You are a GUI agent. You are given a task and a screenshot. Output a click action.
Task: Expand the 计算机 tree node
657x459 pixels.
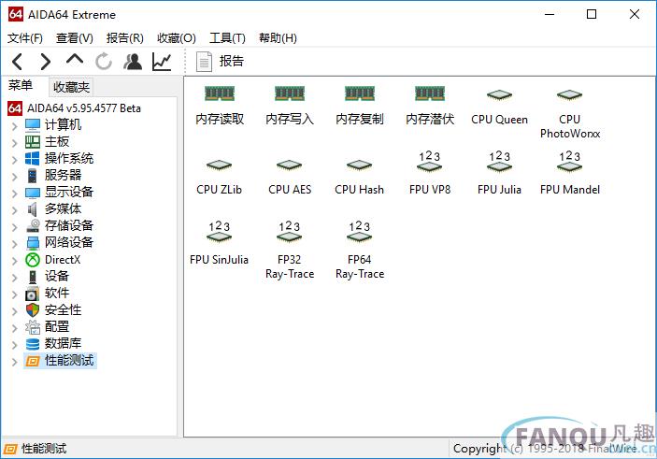(x=14, y=125)
